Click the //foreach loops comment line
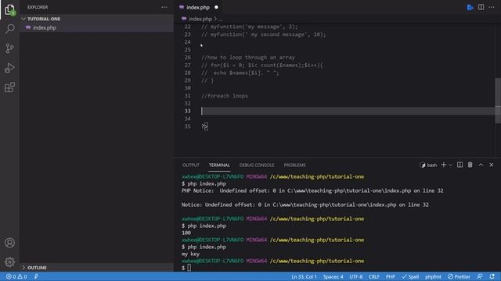 point(225,96)
